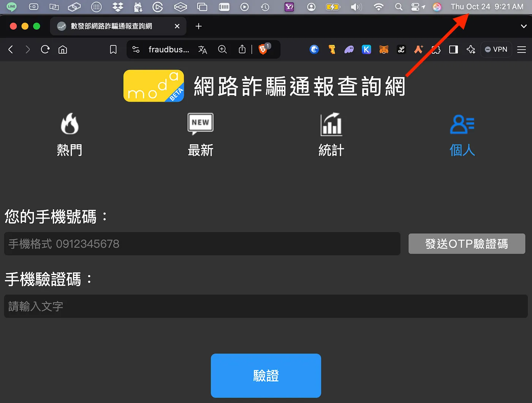Open the 最新 (newest) section with NEW icon

pos(201,134)
